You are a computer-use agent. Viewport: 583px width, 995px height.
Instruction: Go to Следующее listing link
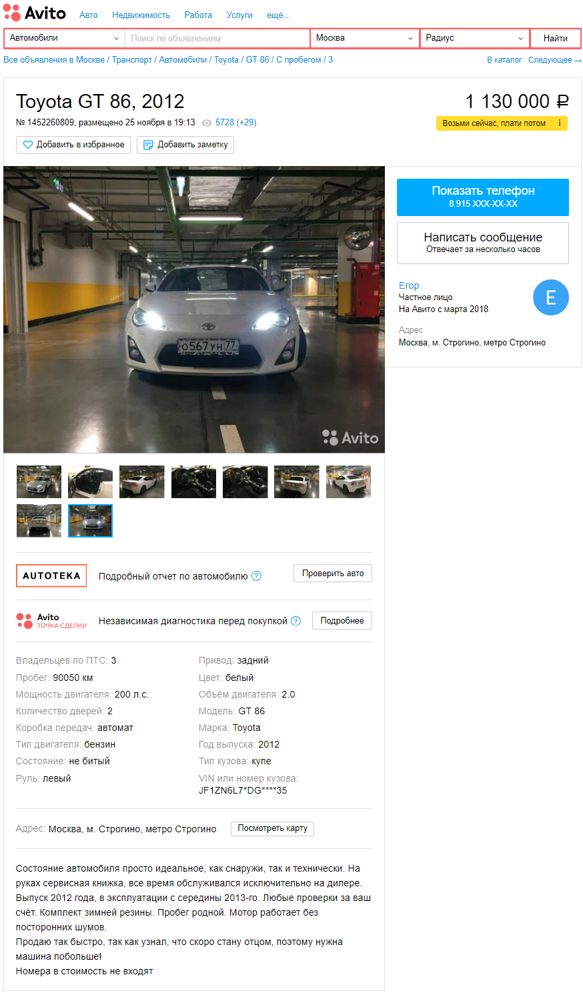pos(555,59)
